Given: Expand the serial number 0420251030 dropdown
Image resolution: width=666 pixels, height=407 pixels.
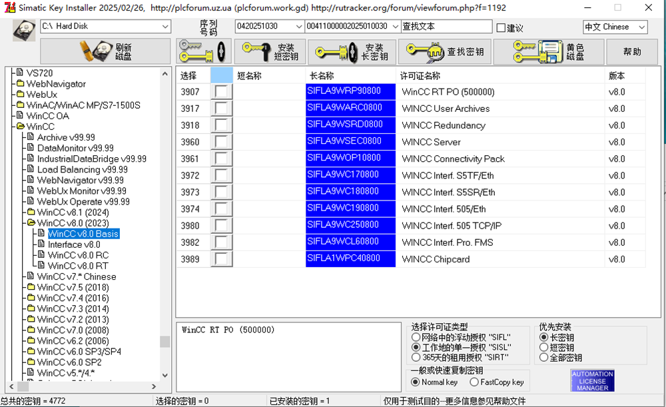Looking at the screenshot, I should 298,27.
